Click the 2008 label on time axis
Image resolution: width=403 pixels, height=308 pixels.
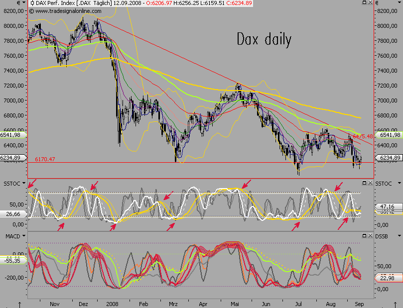click(x=112, y=304)
